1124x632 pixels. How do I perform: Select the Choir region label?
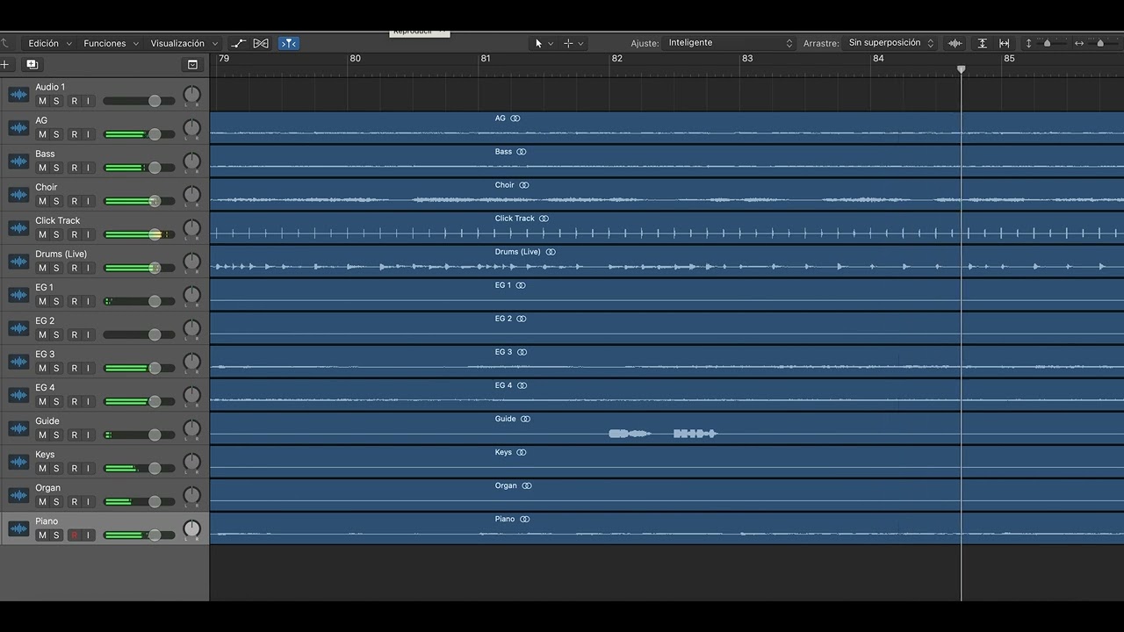pyautogui.click(x=505, y=185)
